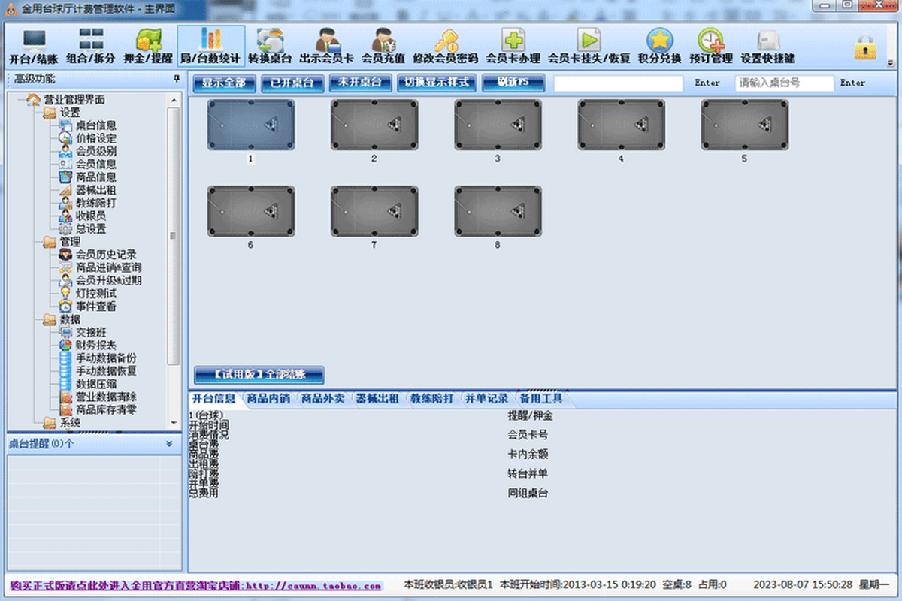Open 局/台数统计 statistics

(210, 46)
